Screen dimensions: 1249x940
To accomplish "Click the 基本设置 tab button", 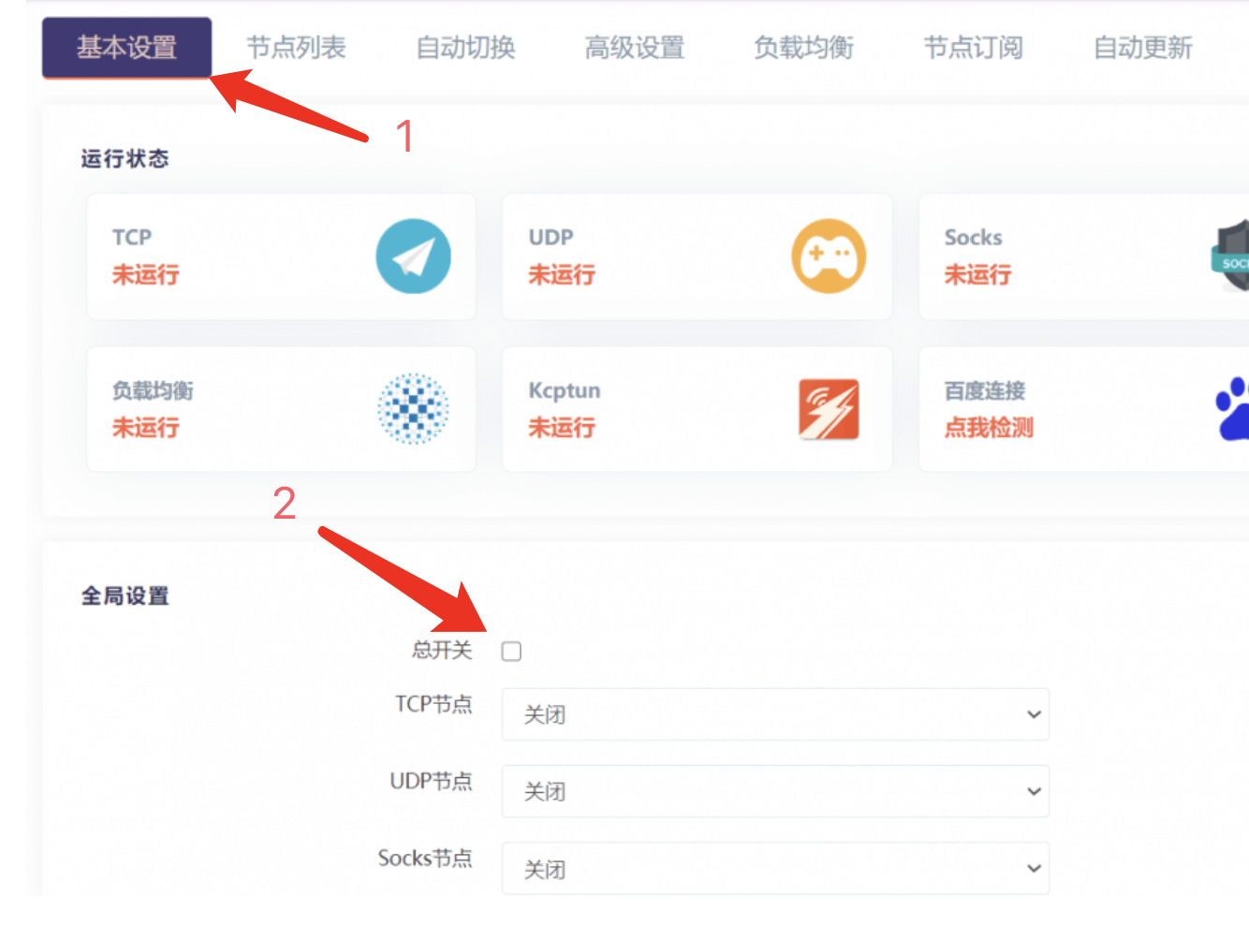I will [x=126, y=48].
